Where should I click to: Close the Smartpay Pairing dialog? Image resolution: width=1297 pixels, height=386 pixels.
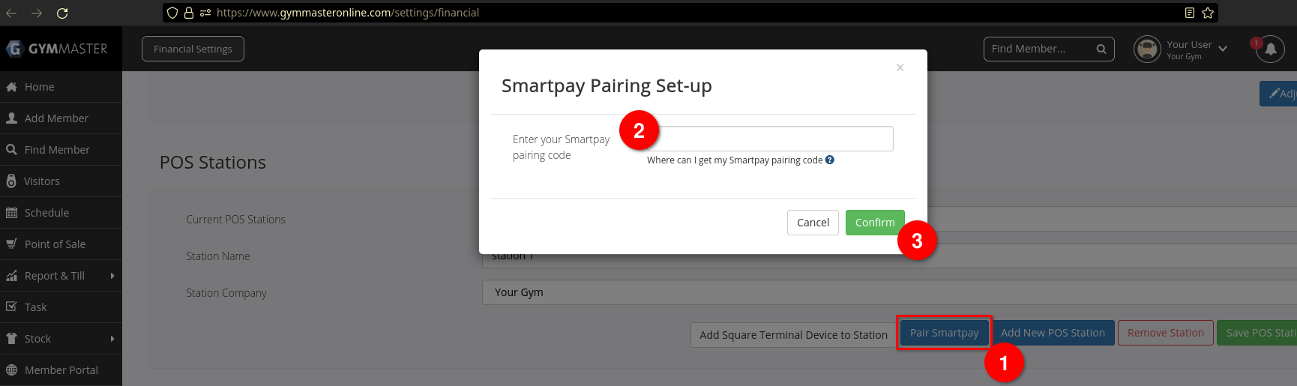[900, 67]
